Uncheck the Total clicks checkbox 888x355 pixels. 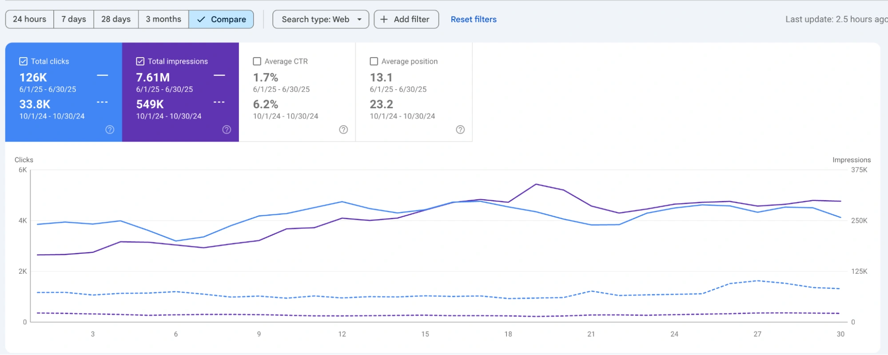click(24, 61)
